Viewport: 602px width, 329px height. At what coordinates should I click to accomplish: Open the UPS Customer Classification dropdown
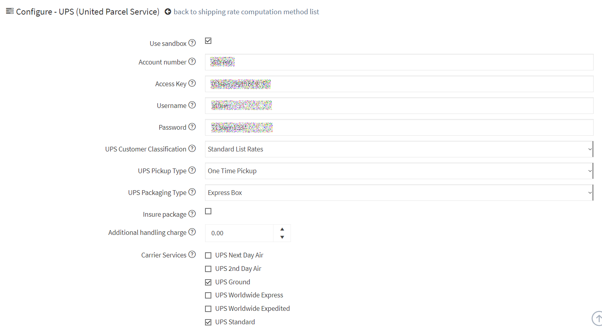click(399, 149)
